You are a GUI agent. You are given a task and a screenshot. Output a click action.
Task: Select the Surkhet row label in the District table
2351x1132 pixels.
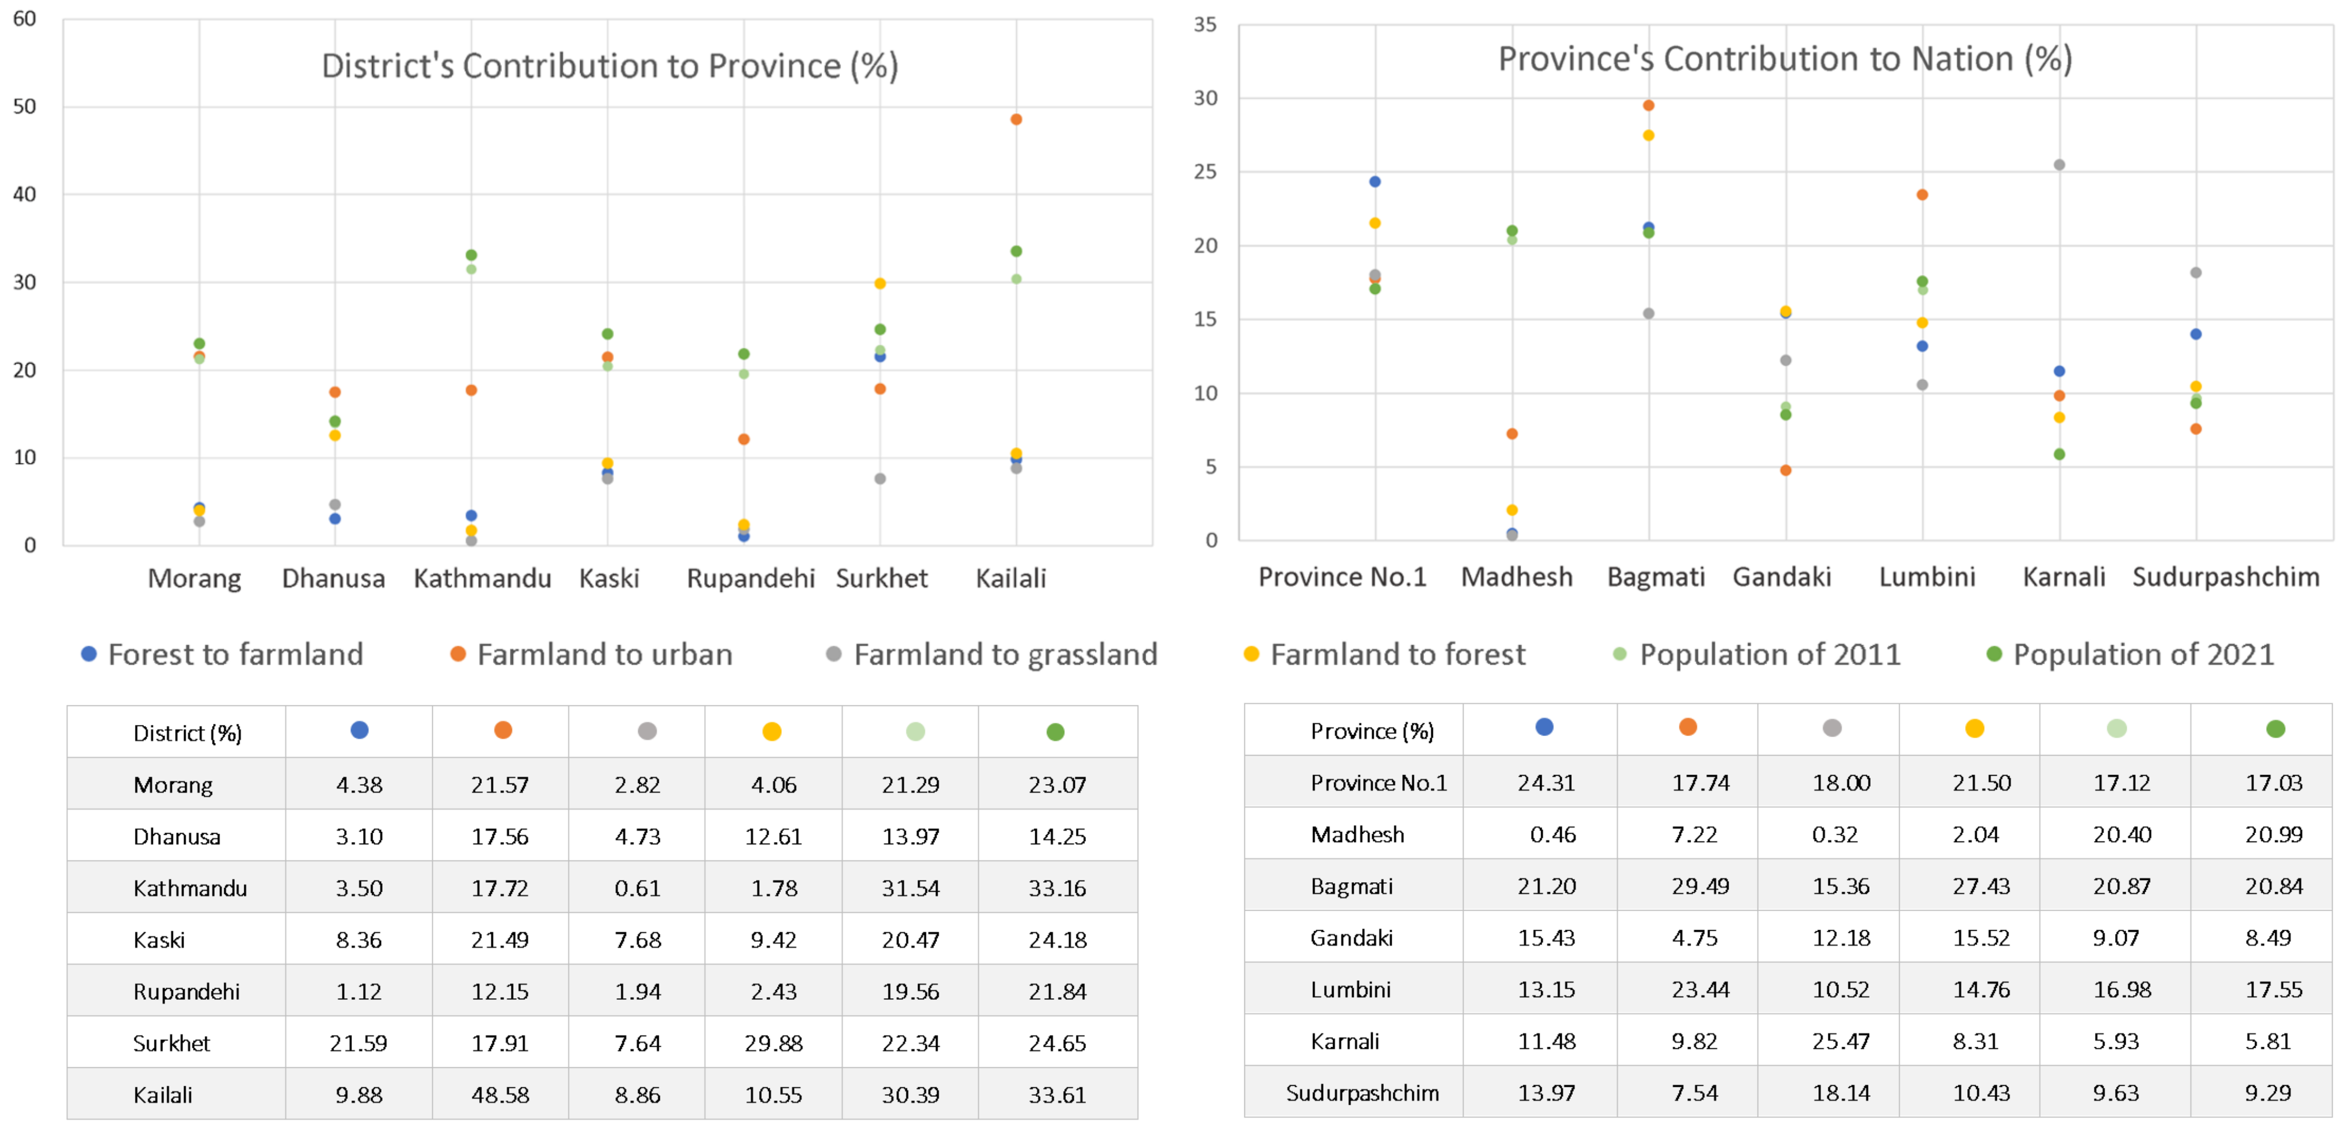tap(172, 1043)
